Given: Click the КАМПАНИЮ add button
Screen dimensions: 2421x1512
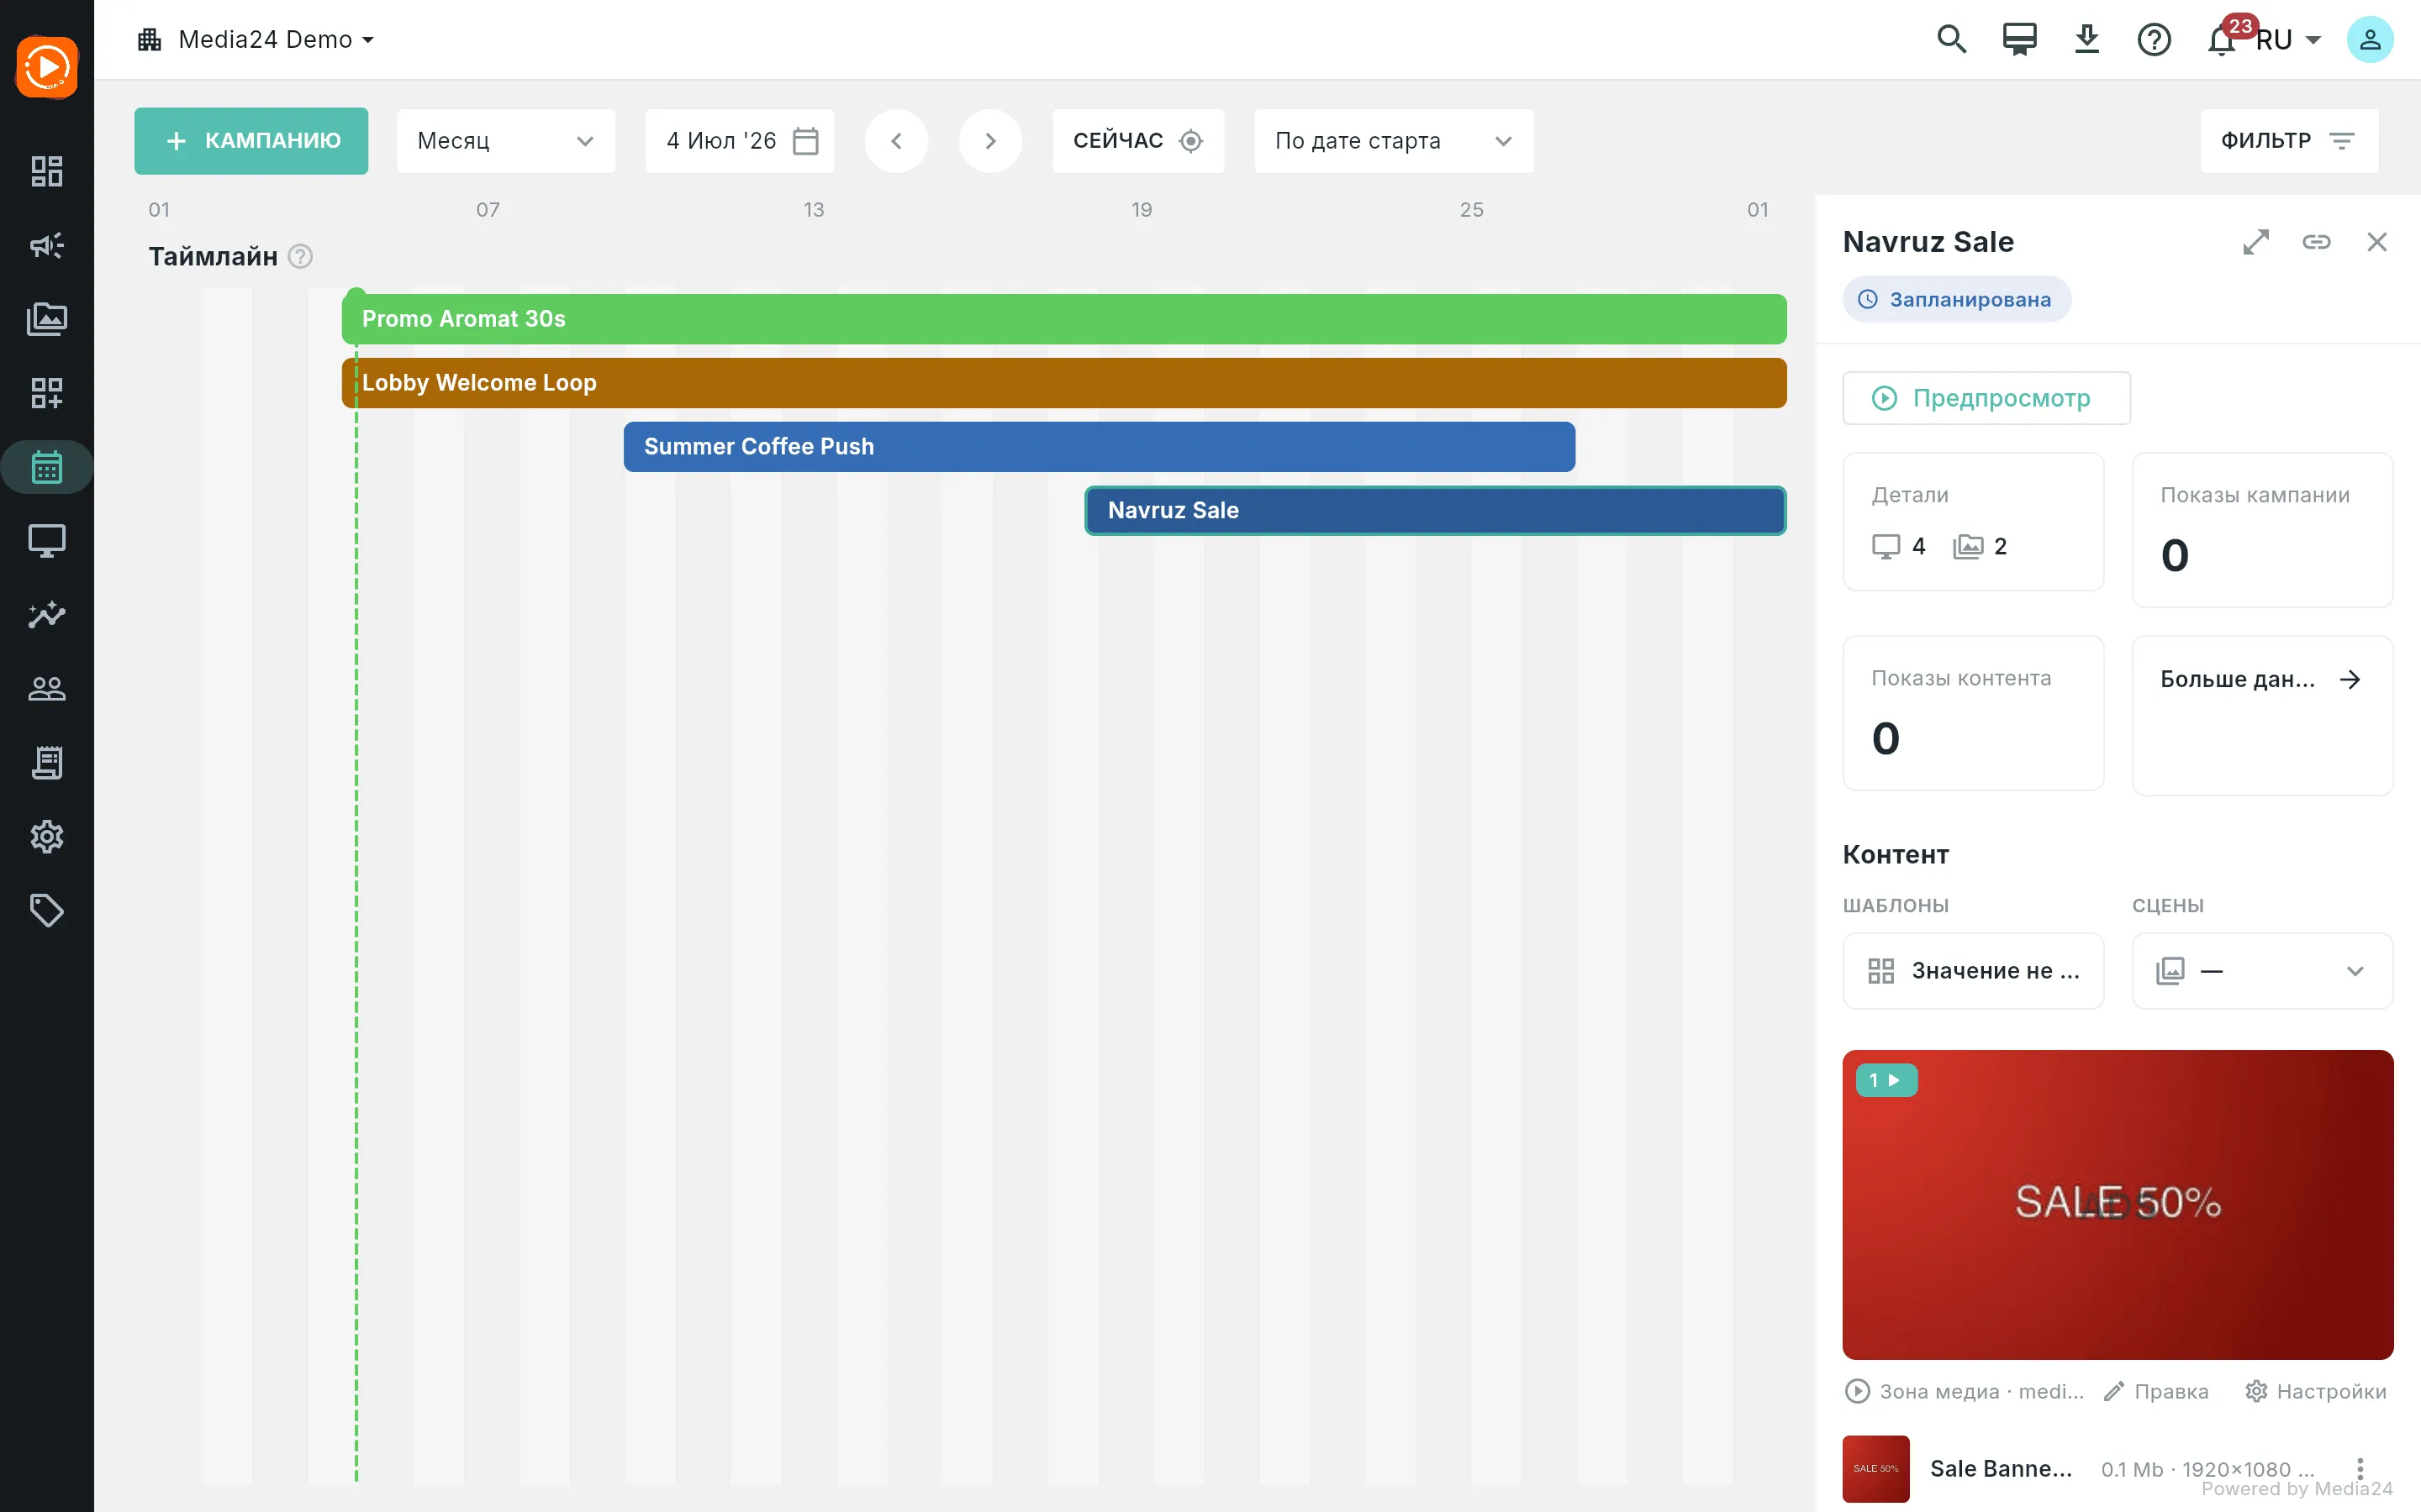Looking at the screenshot, I should 251,141.
